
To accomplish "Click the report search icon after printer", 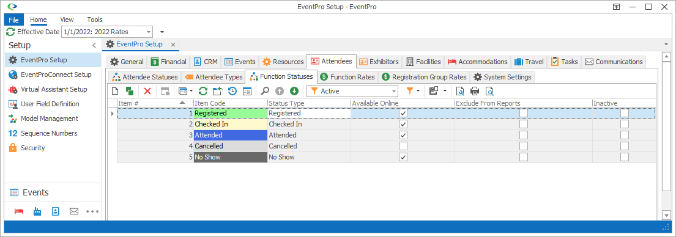I will pos(489,91).
